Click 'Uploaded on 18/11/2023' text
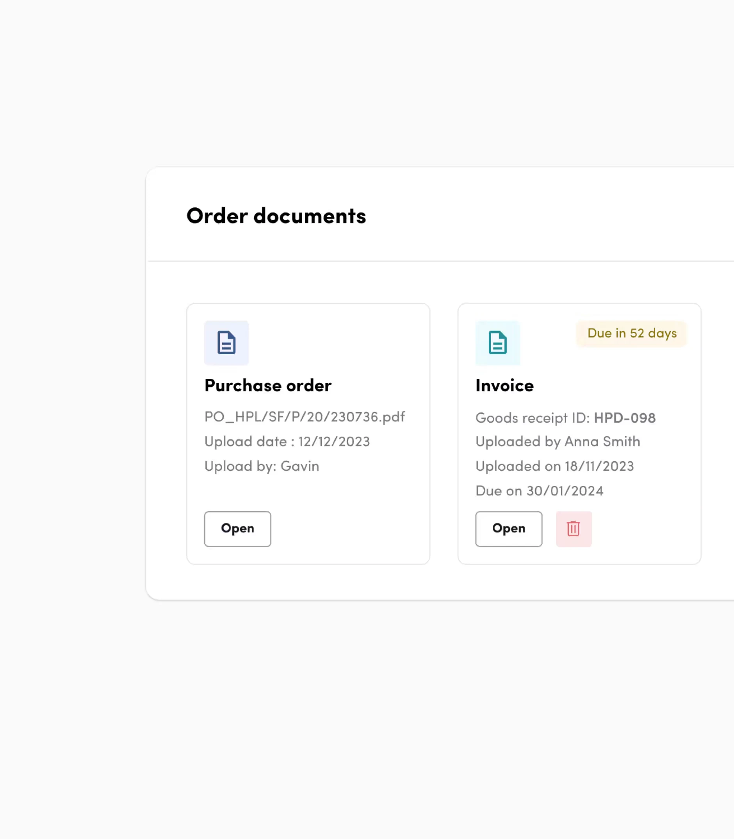The width and height of the screenshot is (734, 839). tap(554, 466)
